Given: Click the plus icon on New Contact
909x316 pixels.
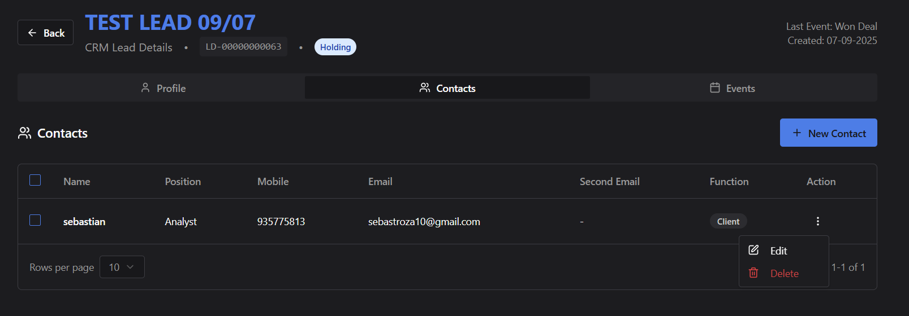Looking at the screenshot, I should click(x=797, y=133).
